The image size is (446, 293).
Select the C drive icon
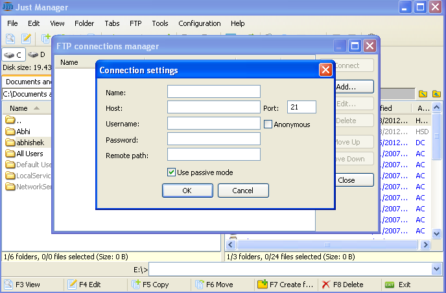coord(13,55)
